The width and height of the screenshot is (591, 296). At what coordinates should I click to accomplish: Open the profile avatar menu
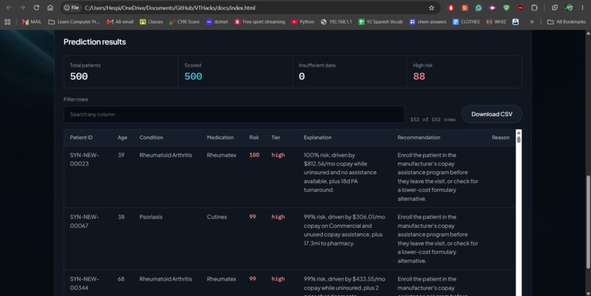[569, 7]
